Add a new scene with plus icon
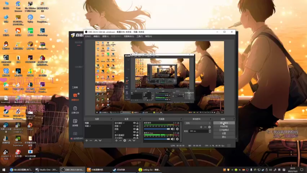 point(87,141)
